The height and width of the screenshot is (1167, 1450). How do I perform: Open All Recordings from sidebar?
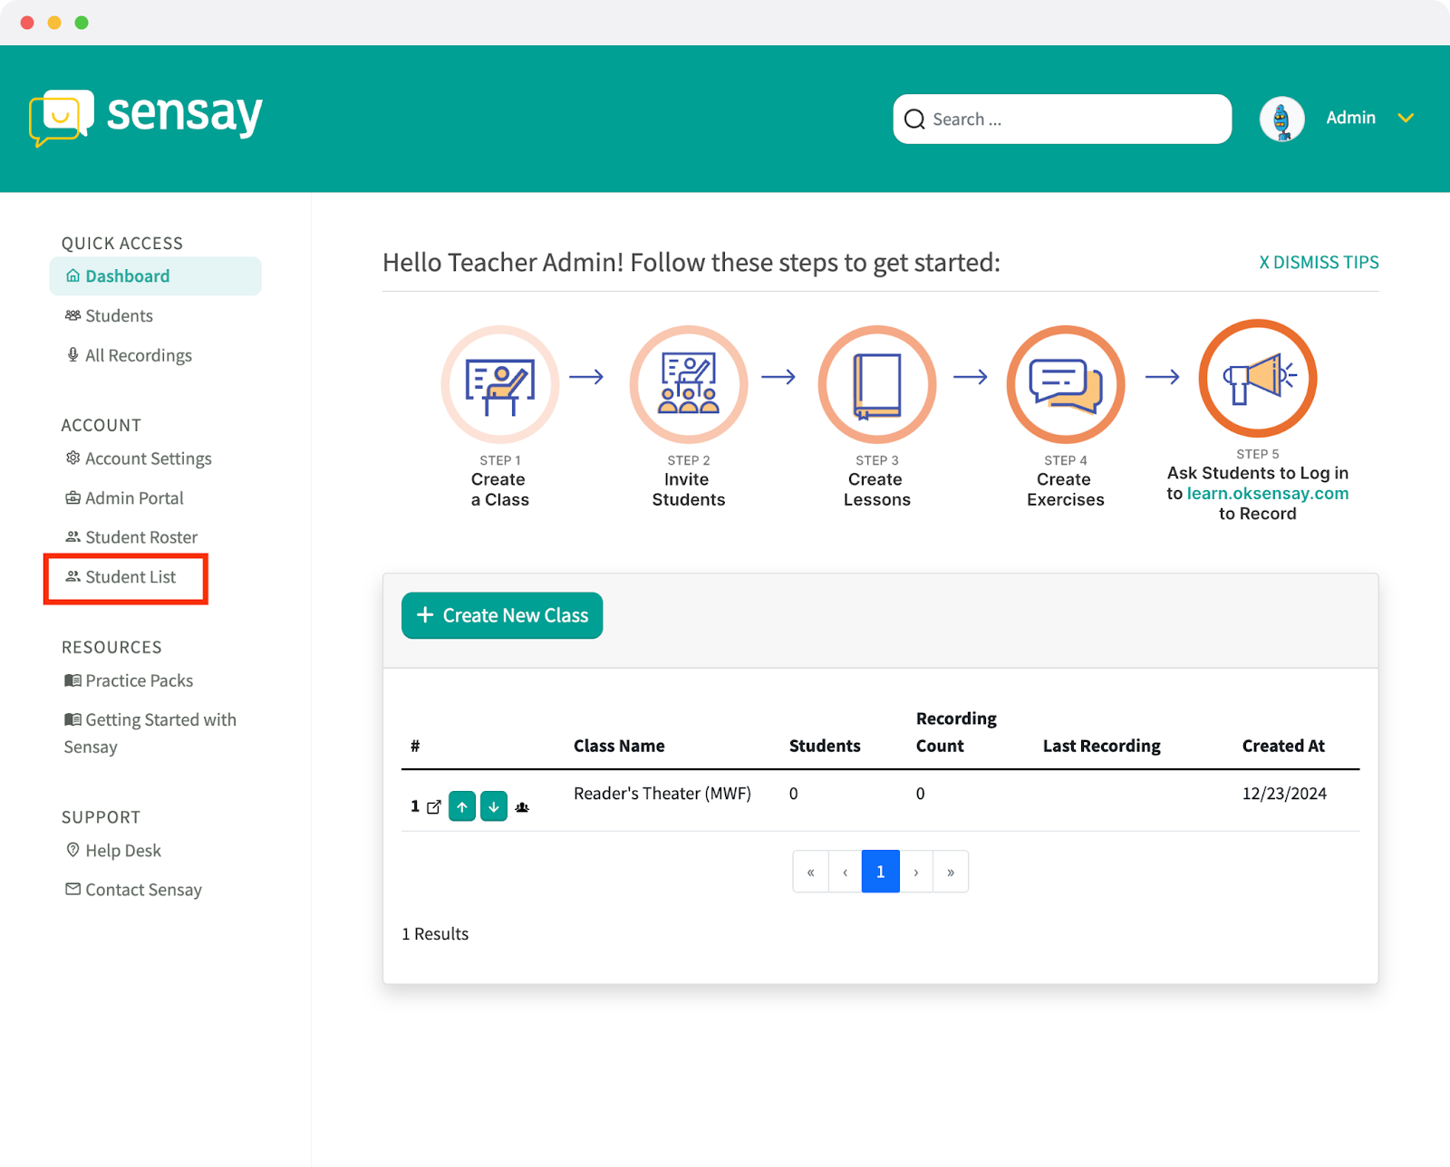click(x=129, y=355)
